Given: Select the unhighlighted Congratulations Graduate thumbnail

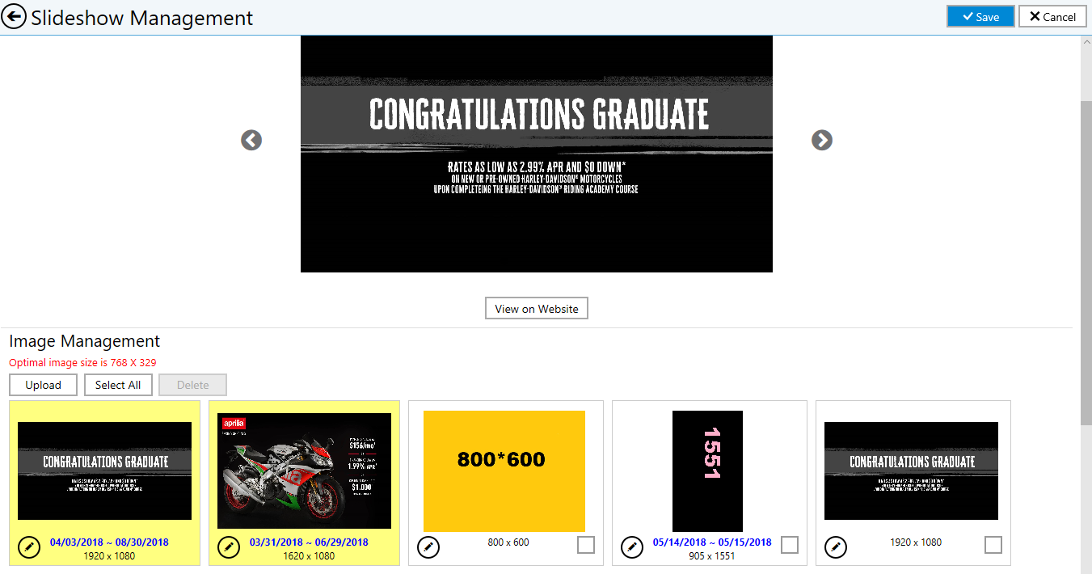Looking at the screenshot, I should [911, 471].
